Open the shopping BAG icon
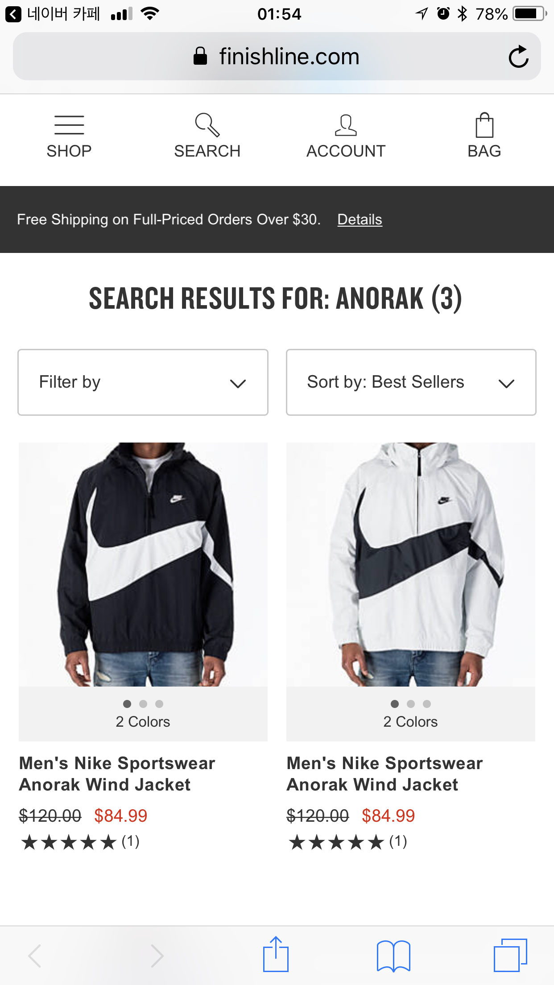This screenshot has height=985, width=554. [x=484, y=125]
